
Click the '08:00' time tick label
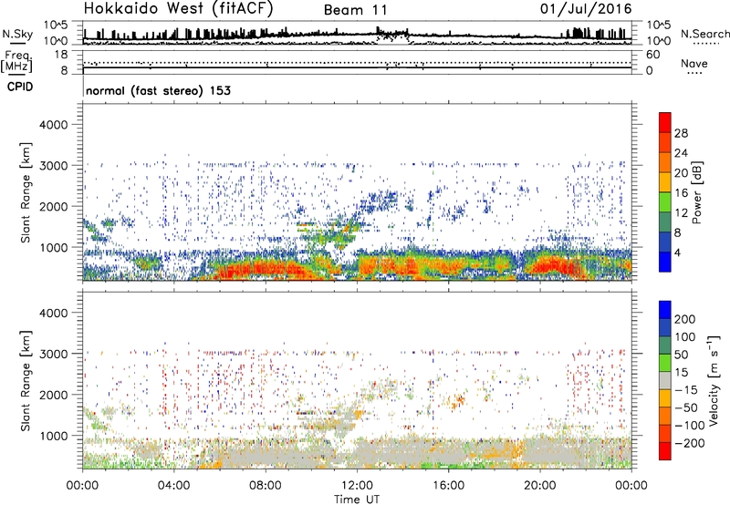coord(266,486)
